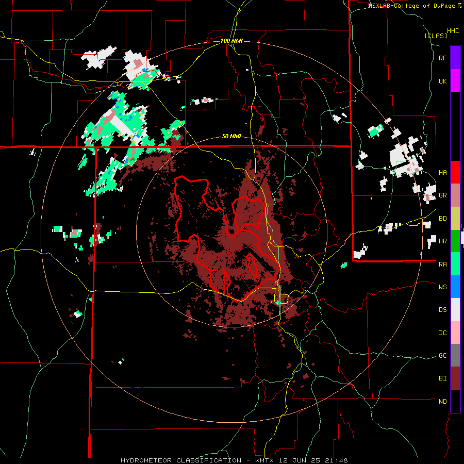Select the RA legend label
This screenshot has width=464, height=464.
tap(442, 264)
